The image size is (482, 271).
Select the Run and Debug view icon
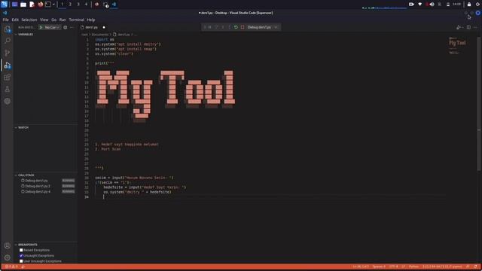pyautogui.click(x=8, y=65)
